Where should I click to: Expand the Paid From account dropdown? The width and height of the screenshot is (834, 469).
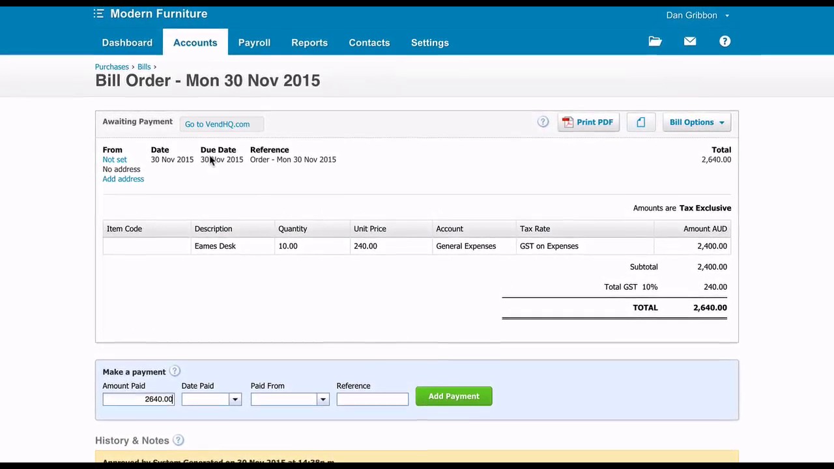pyautogui.click(x=323, y=399)
